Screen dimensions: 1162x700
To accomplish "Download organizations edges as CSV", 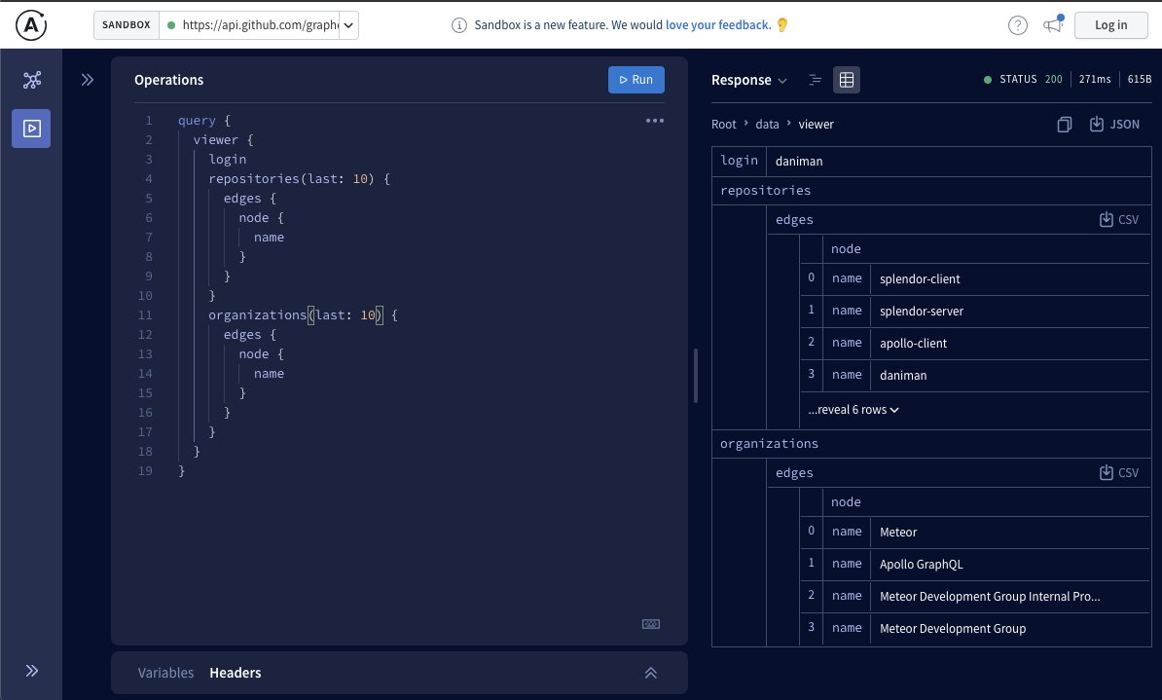I will [x=1118, y=472].
